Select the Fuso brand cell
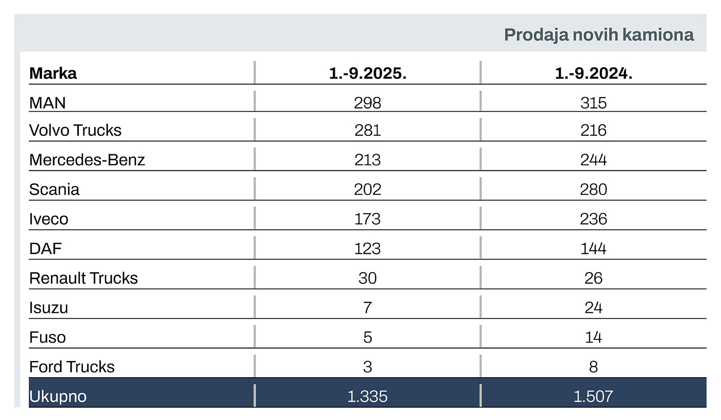 tap(47, 338)
